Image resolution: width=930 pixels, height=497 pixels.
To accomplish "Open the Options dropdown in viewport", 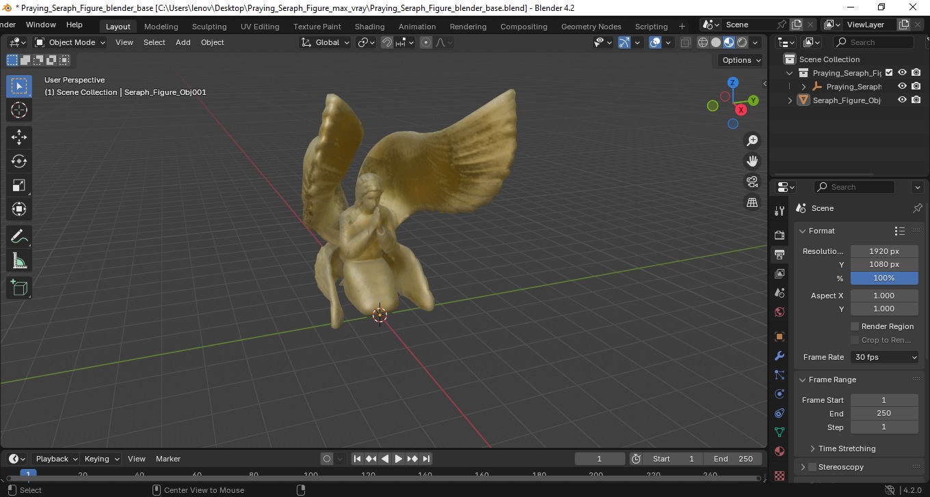I will (x=741, y=60).
